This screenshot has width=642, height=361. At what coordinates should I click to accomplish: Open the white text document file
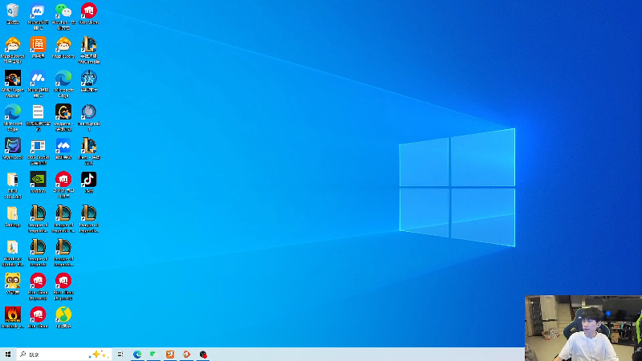[x=38, y=112]
